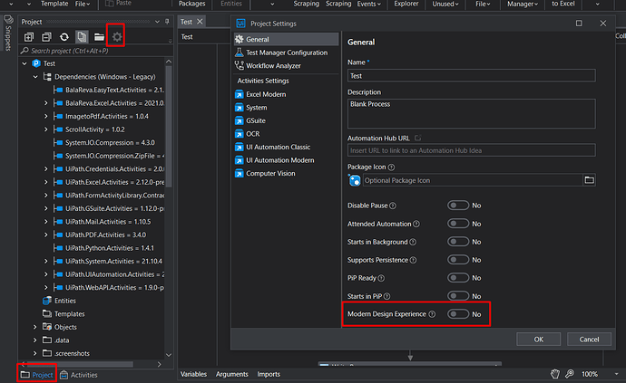Toggle Show All Files icon
The image size is (626, 383).
pyautogui.click(x=82, y=37)
